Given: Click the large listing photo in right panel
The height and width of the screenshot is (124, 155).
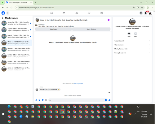Looking at the screenshot, I should (132, 22).
